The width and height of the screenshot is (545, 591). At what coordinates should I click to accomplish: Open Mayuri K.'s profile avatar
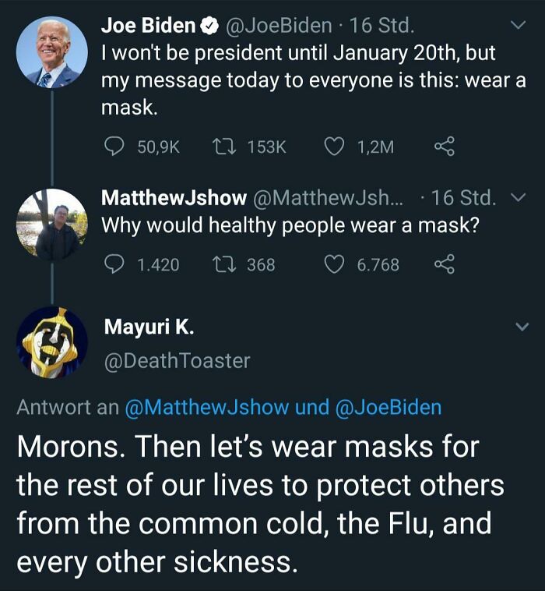pyautogui.click(x=51, y=342)
